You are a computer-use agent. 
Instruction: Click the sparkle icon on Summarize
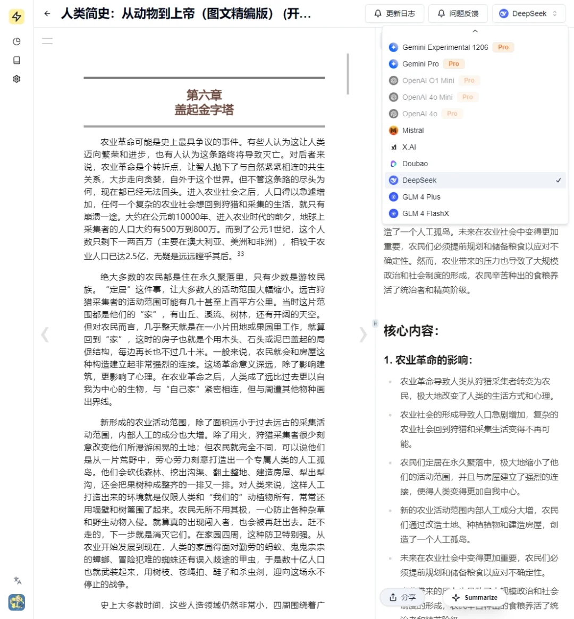456,597
